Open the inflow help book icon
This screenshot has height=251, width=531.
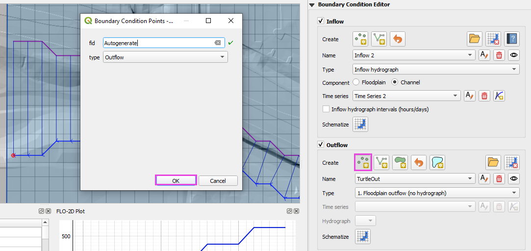click(512, 39)
